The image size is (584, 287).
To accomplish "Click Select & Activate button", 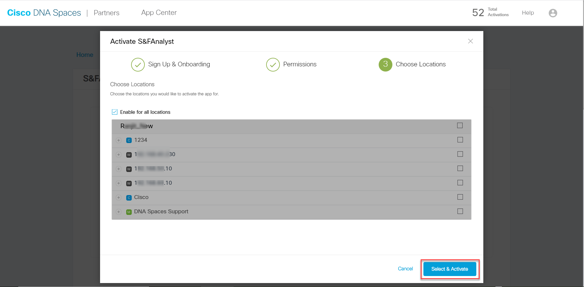I will point(450,269).
